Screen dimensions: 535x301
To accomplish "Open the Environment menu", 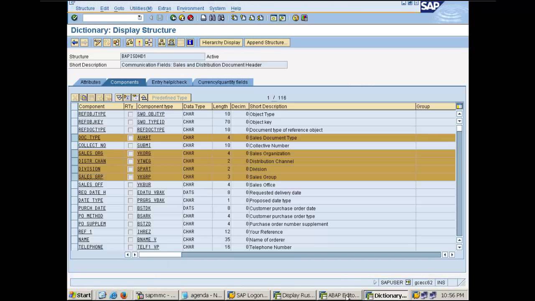I will (x=190, y=8).
